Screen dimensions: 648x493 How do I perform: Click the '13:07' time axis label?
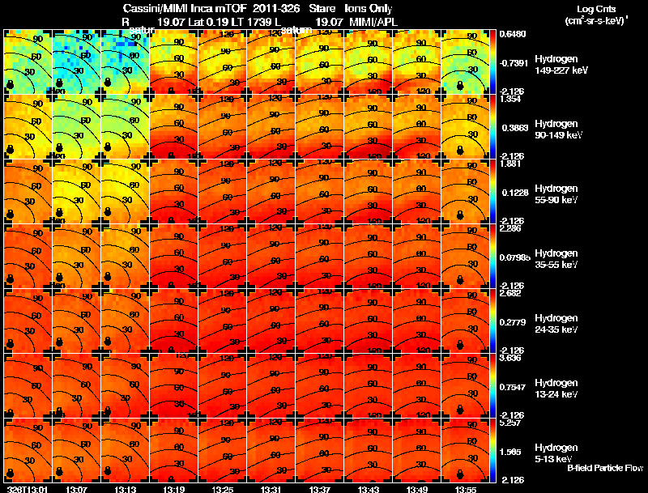point(76,489)
